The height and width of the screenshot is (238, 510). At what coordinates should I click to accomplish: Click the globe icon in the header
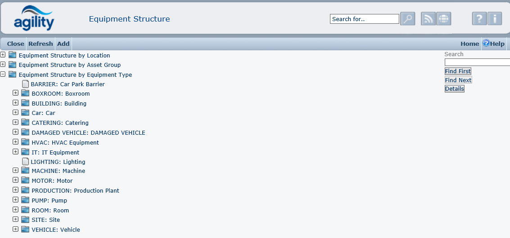pos(443,19)
